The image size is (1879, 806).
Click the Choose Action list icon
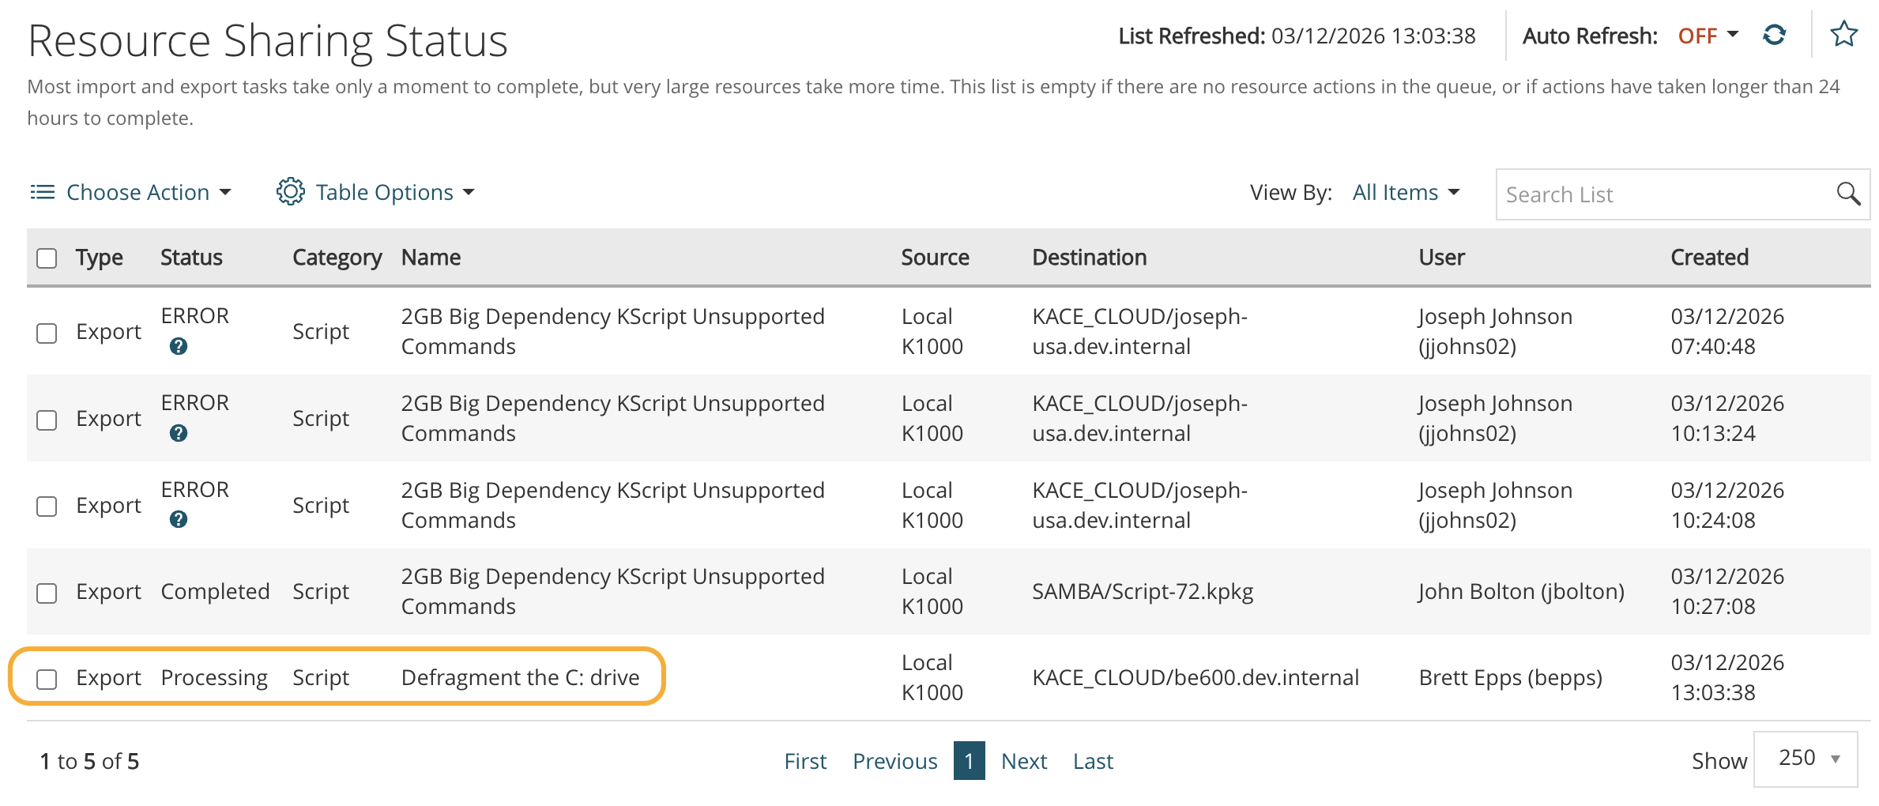click(42, 192)
